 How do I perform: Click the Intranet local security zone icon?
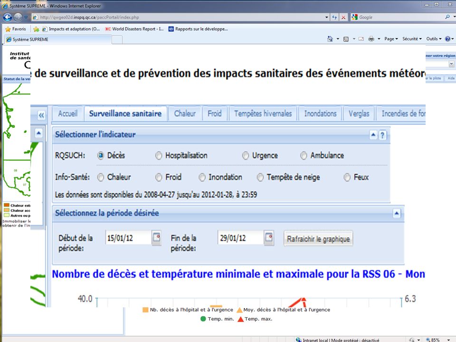(x=298, y=340)
